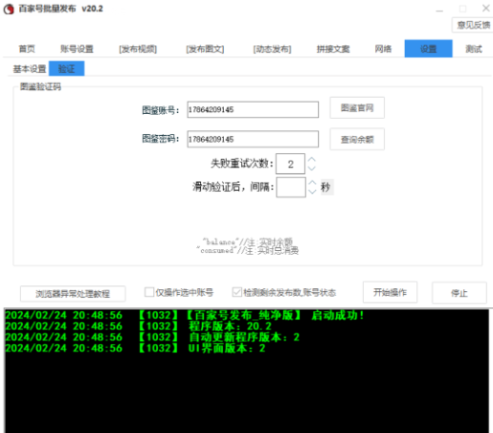The image size is (493, 433).
Task: Select the 验证 sub-tab
Action: click(x=66, y=68)
